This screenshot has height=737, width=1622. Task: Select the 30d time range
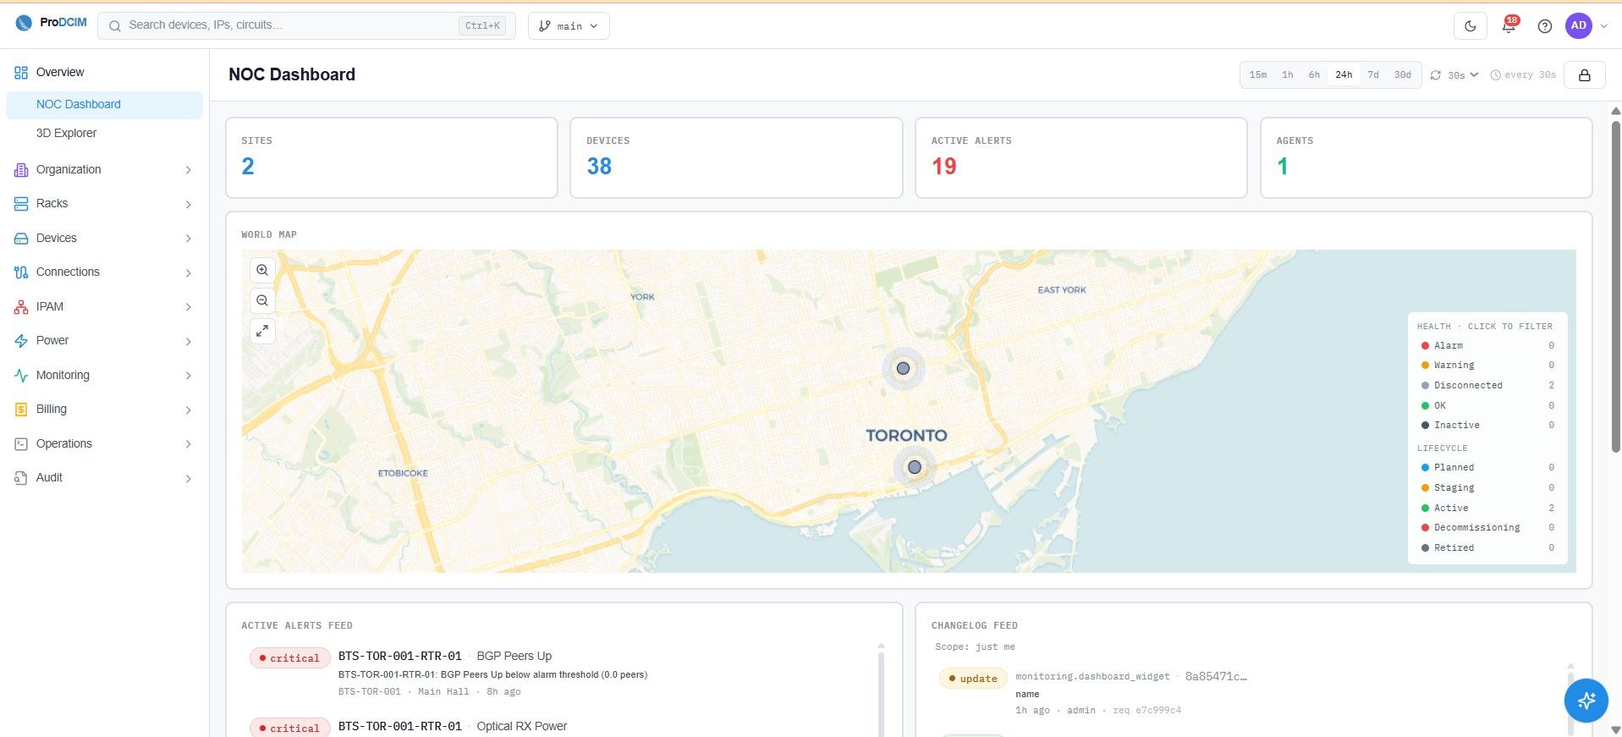point(1403,75)
